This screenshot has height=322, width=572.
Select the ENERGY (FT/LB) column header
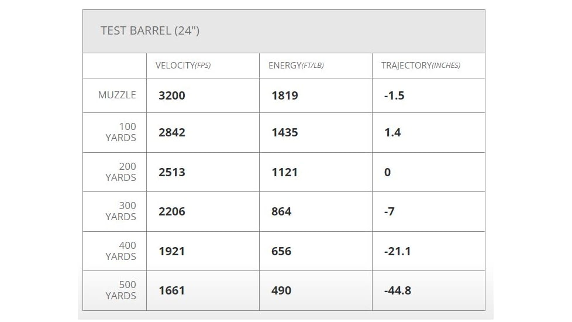[x=296, y=66]
